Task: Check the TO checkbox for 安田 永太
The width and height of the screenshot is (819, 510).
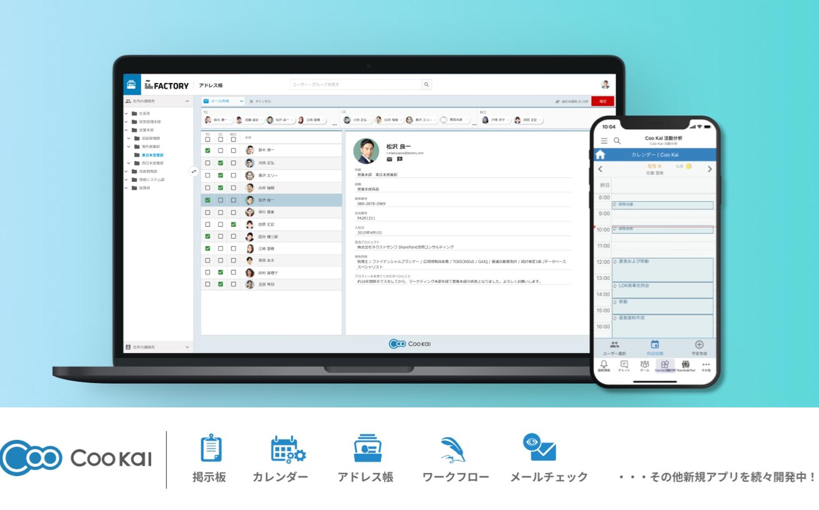Action: pos(208,260)
